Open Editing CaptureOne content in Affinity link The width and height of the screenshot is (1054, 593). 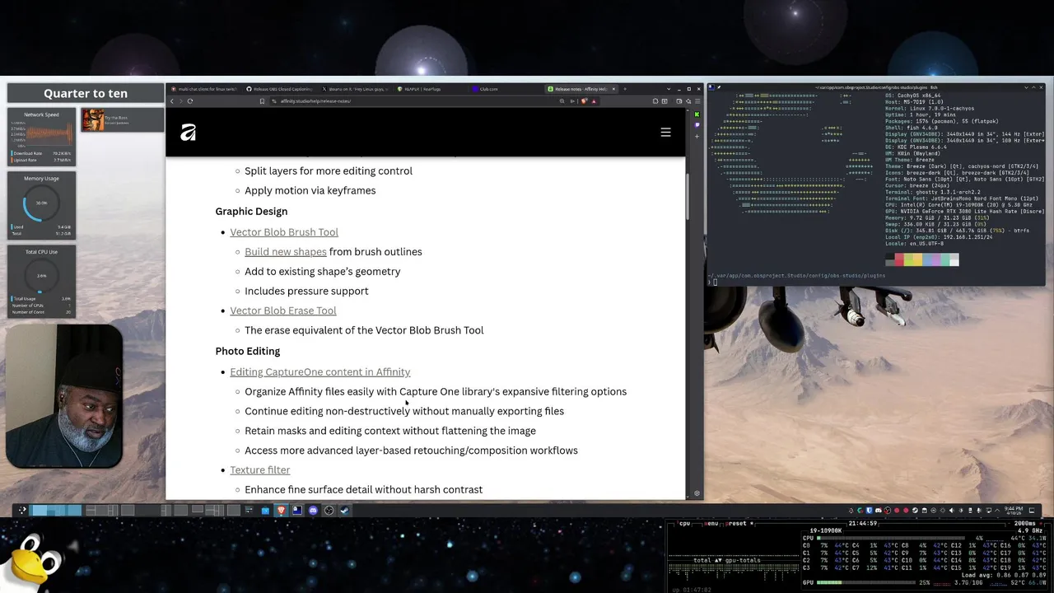pyautogui.click(x=320, y=372)
